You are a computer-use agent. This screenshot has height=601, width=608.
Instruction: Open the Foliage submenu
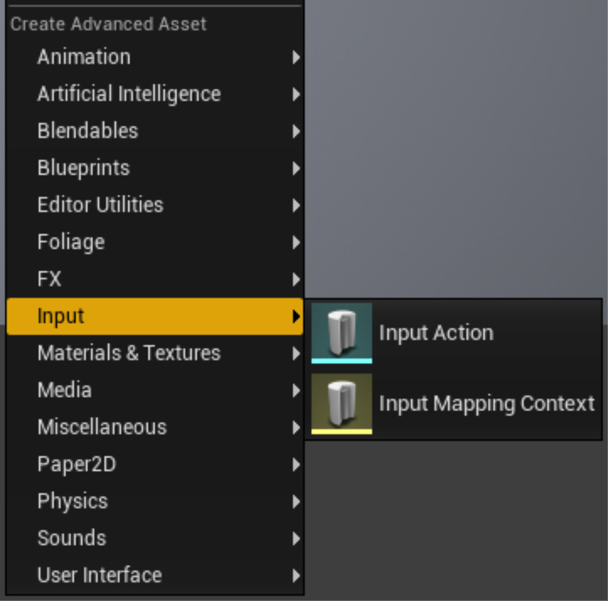pos(155,242)
